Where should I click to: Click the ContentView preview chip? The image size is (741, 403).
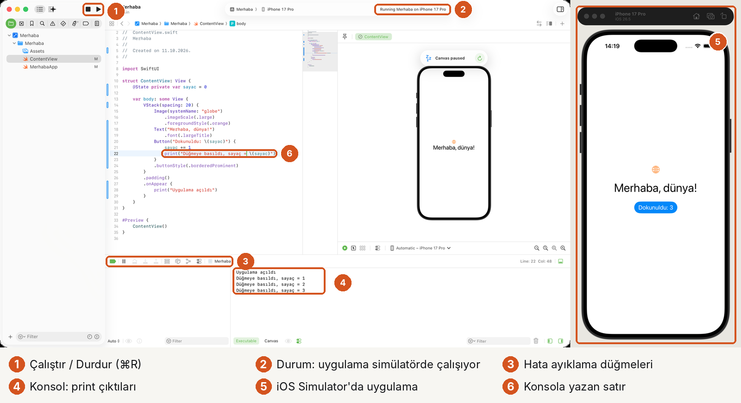pyautogui.click(x=373, y=37)
